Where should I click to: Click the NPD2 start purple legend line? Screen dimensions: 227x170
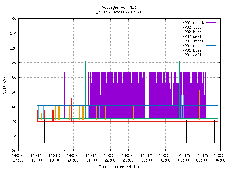[x=211, y=23]
